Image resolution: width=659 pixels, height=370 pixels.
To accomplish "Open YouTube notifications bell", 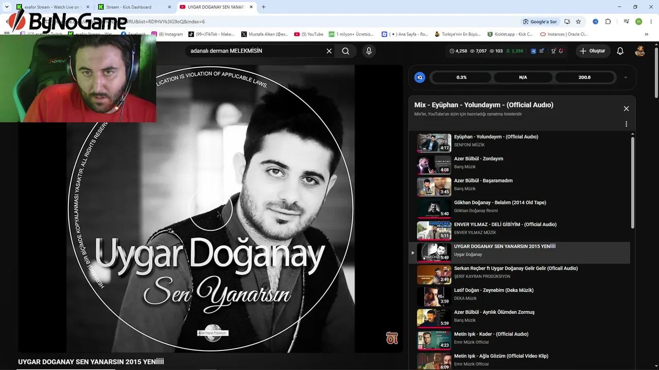I will pyautogui.click(x=620, y=51).
